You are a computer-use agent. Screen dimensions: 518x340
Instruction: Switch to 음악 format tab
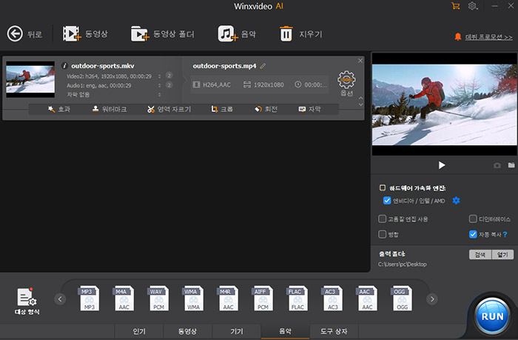point(285,331)
